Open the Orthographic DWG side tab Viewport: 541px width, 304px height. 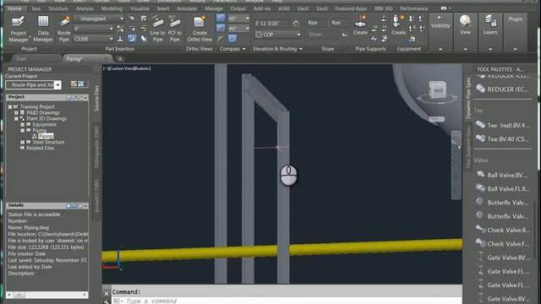click(96, 147)
